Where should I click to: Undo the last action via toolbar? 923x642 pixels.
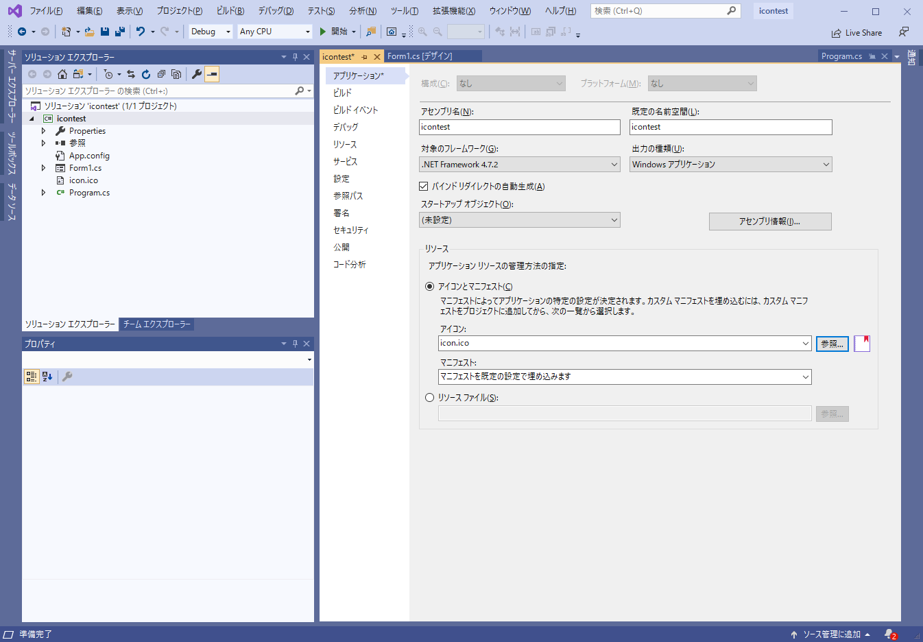(x=141, y=32)
